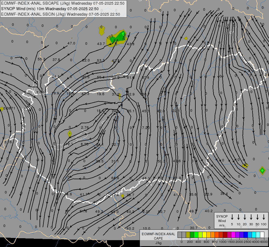This screenshot has width=269, height=247.
Task: Click the 2500 label in CAPE legend
Action: pyautogui.click(x=247, y=242)
